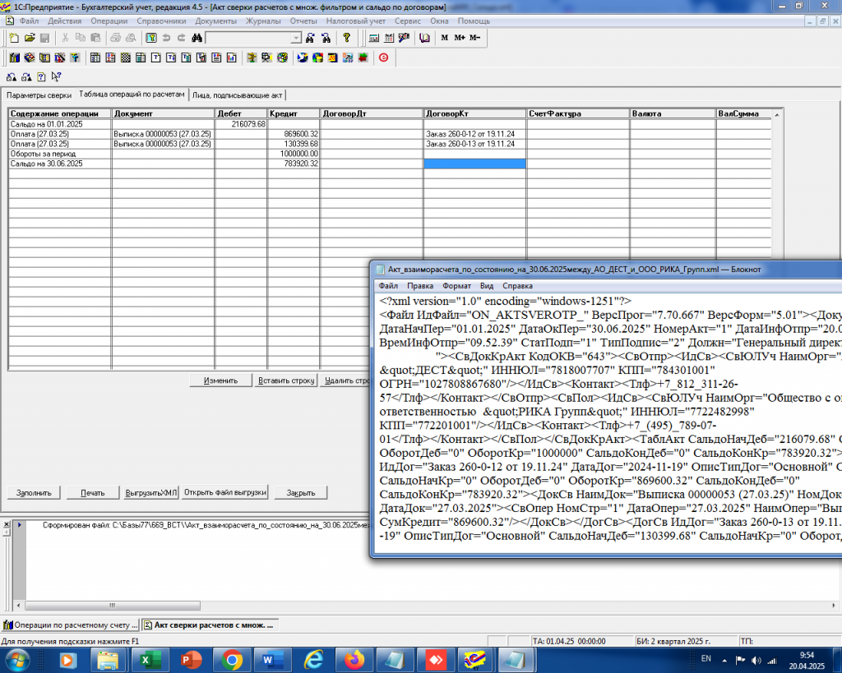Click the Print toolbar icon
The image size is (842, 673).
point(115,38)
